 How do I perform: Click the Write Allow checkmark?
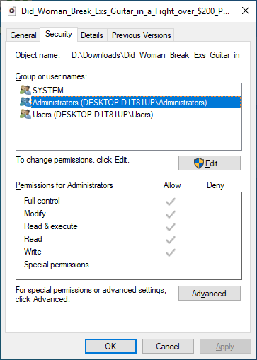pos(170,252)
